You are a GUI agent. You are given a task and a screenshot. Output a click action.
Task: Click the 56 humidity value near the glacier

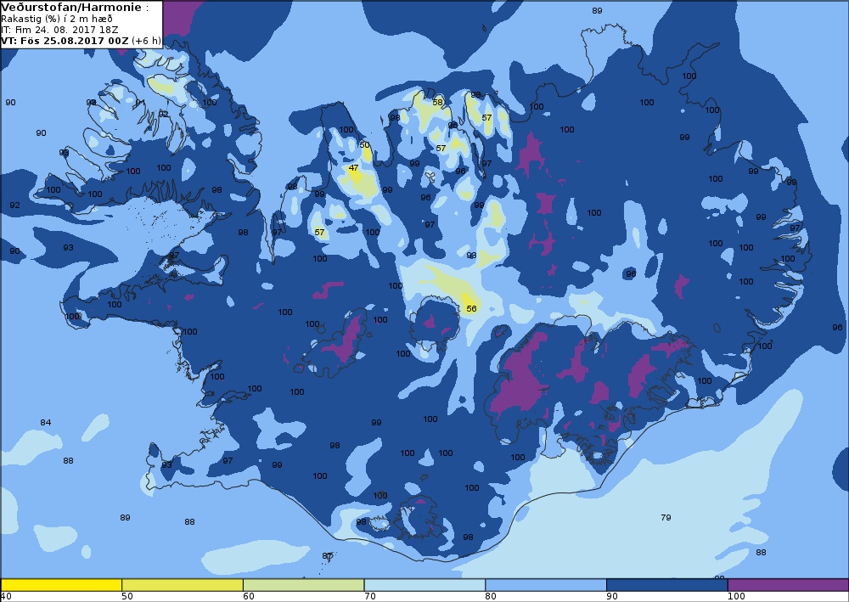point(471,308)
